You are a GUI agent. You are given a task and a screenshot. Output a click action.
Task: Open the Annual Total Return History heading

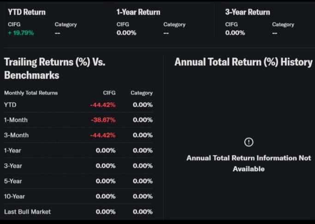click(x=243, y=62)
